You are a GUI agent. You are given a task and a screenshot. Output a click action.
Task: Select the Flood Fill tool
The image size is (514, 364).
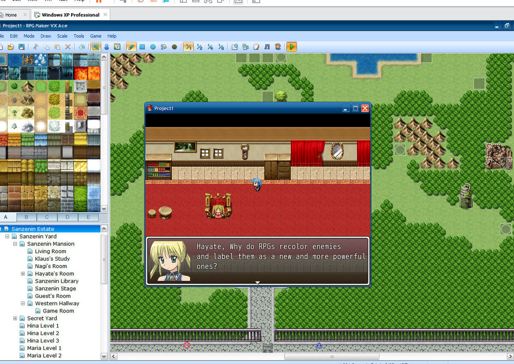pyautogui.click(x=164, y=47)
